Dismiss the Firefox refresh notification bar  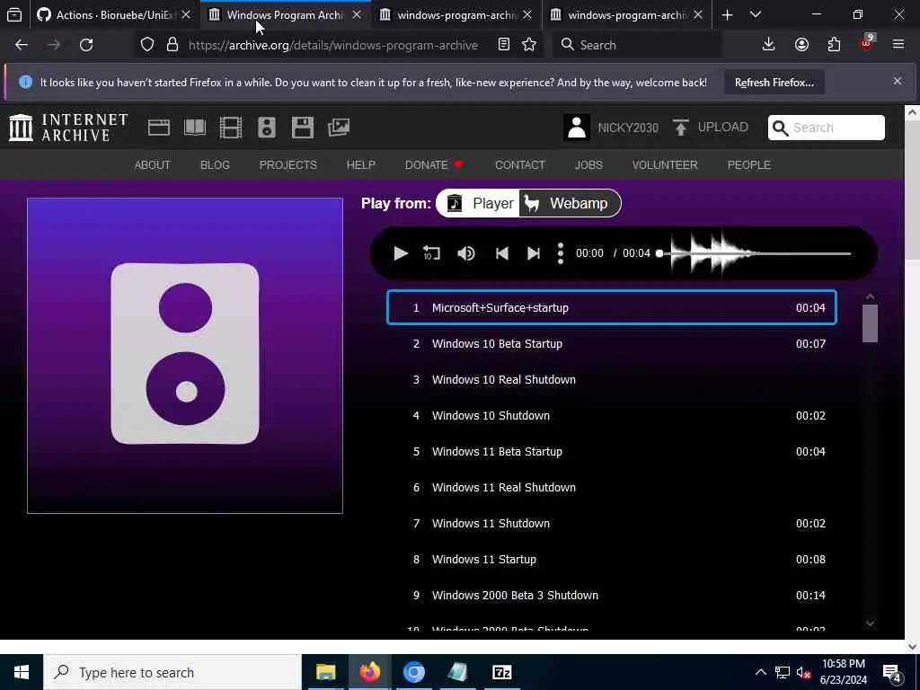(898, 81)
